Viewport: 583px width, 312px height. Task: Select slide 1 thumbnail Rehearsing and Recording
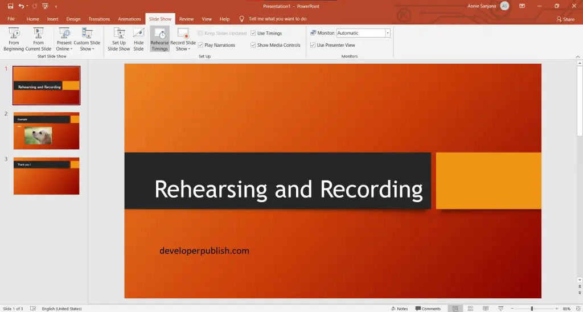point(47,85)
